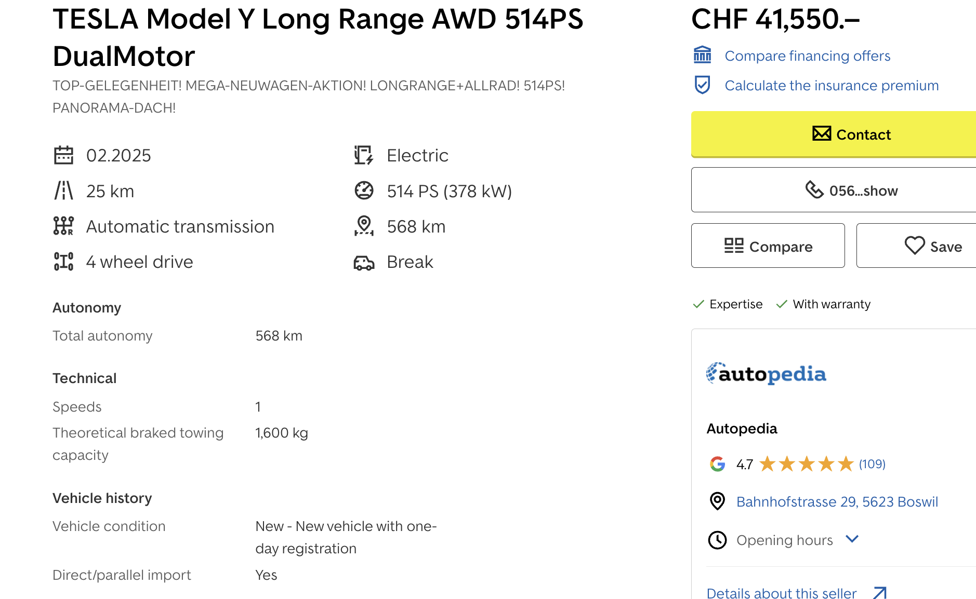The width and height of the screenshot is (976, 599).
Task: Open Calculate the insurance premium link
Action: 832,85
